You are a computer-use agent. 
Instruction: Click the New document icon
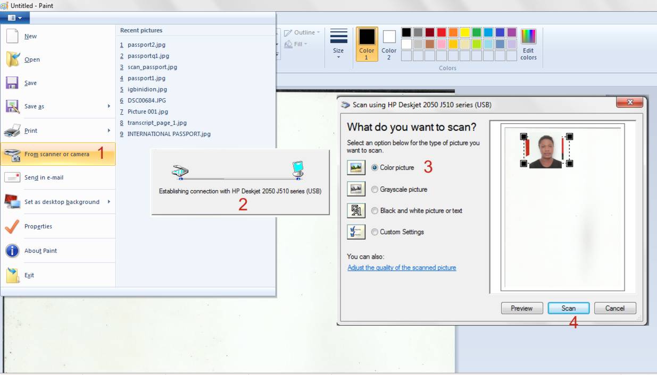(12, 36)
